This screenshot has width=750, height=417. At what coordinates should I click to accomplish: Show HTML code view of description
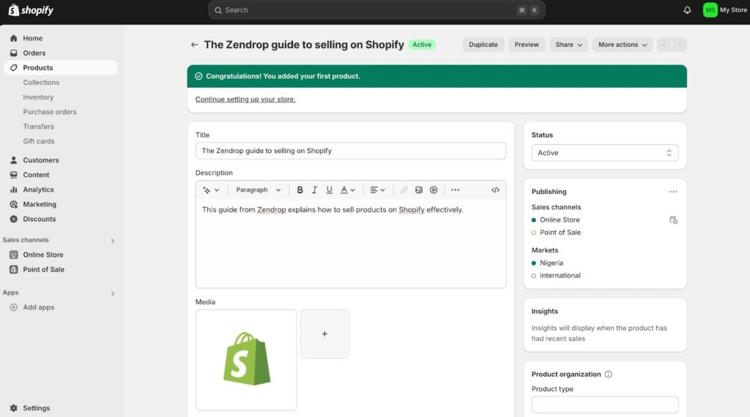coord(495,189)
